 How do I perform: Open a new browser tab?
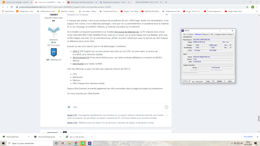coord(166,2)
